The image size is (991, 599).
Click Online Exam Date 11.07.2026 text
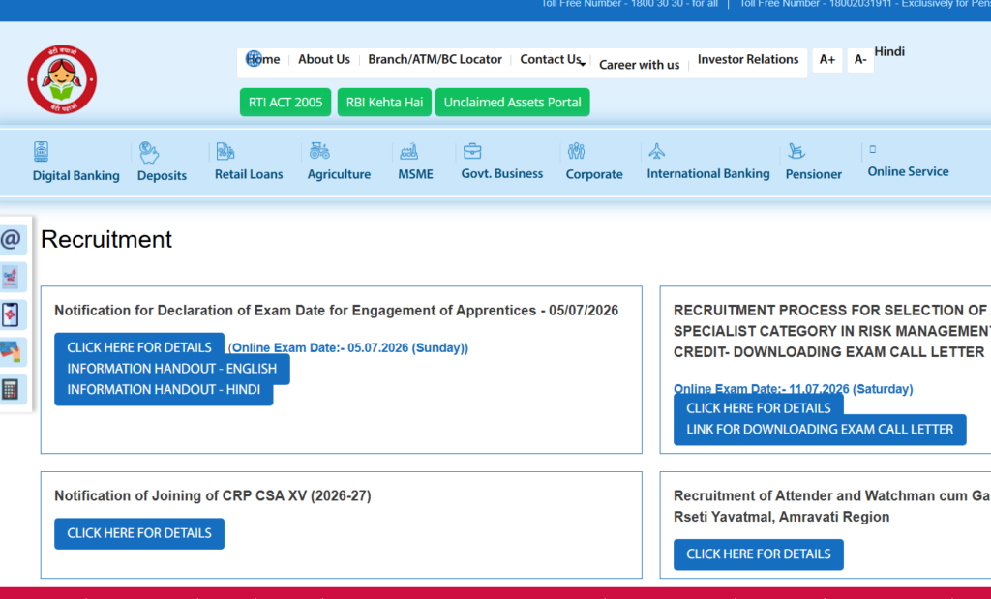tap(794, 389)
